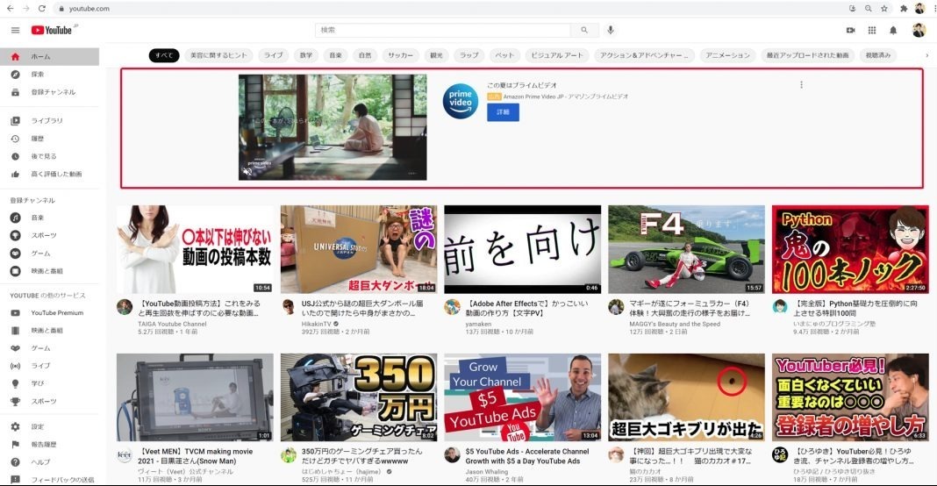Image resolution: width=937 pixels, height=486 pixels.
Task: Open the HikakinTV channel link
Action: (316, 324)
